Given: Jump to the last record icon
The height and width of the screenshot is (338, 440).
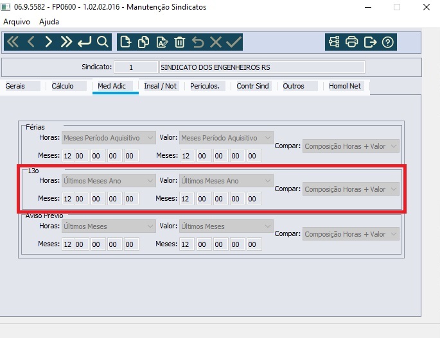Looking at the screenshot, I should point(66,42).
